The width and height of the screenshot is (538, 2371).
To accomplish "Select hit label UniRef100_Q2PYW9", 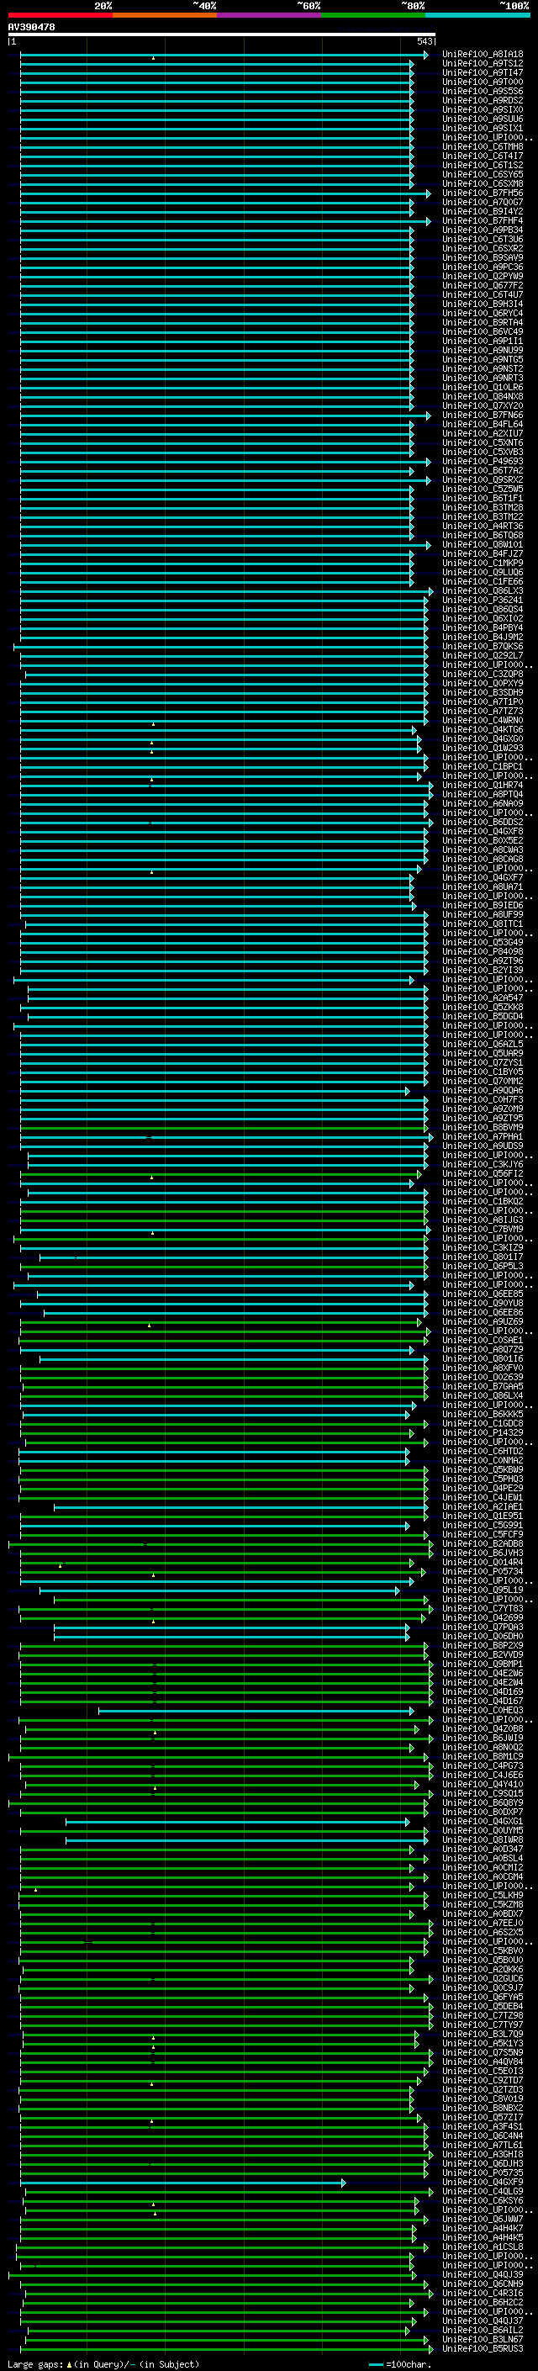I will click(x=482, y=276).
